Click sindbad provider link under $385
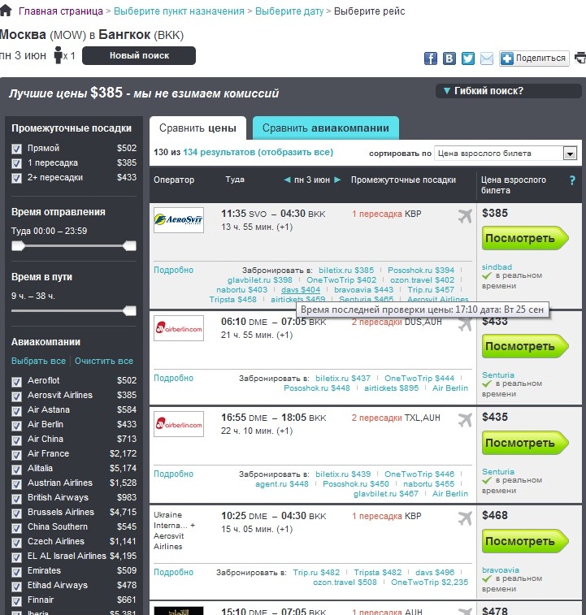The width and height of the screenshot is (586, 615). (497, 266)
